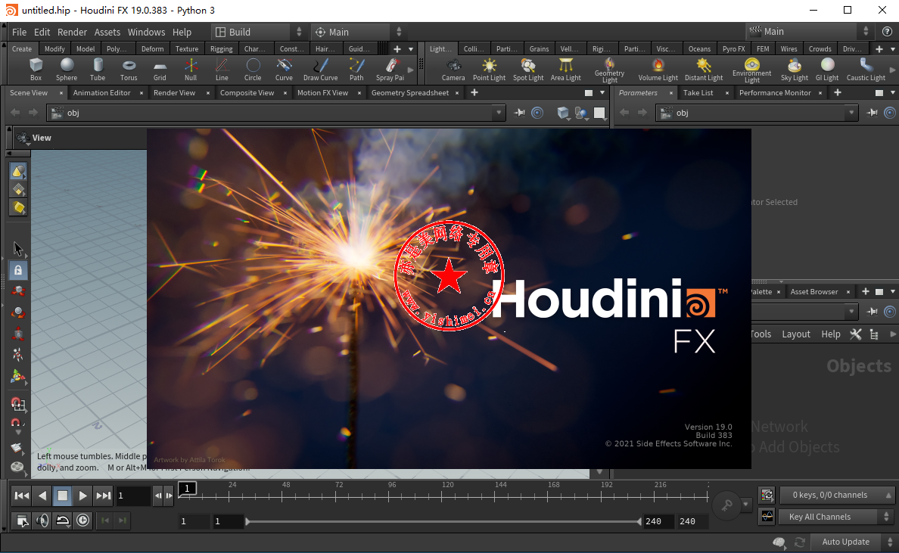Create a GI Light
This screenshot has width=899, height=553.
coord(827,70)
